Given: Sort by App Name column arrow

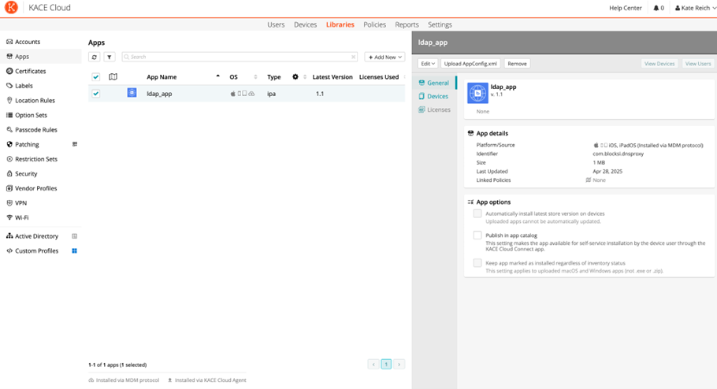Looking at the screenshot, I should coord(217,76).
